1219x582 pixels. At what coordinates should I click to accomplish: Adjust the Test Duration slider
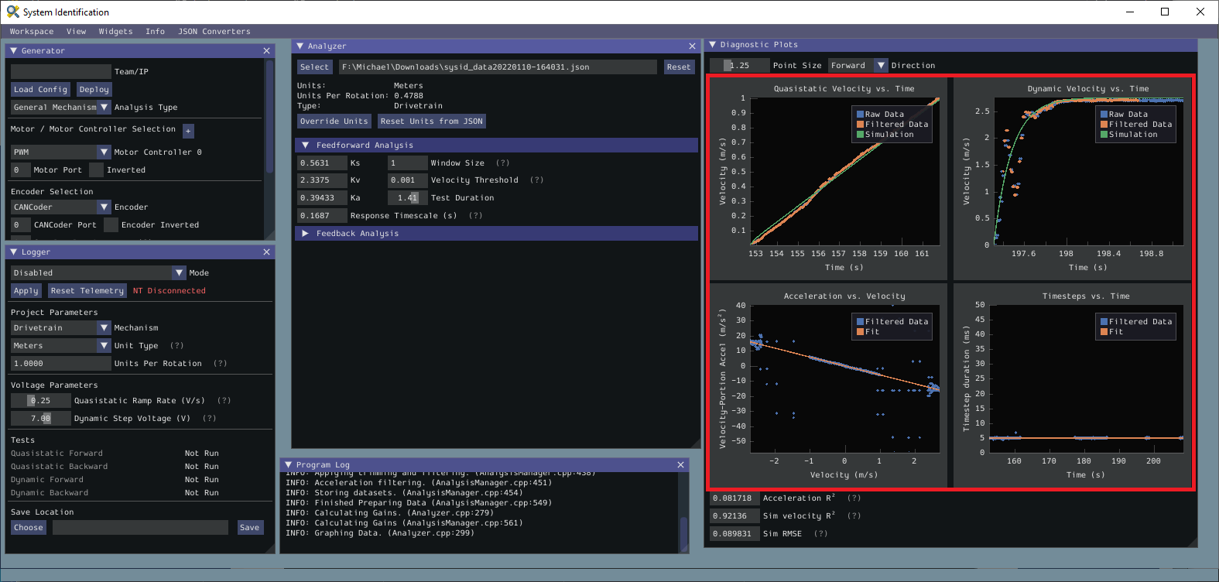pos(407,198)
